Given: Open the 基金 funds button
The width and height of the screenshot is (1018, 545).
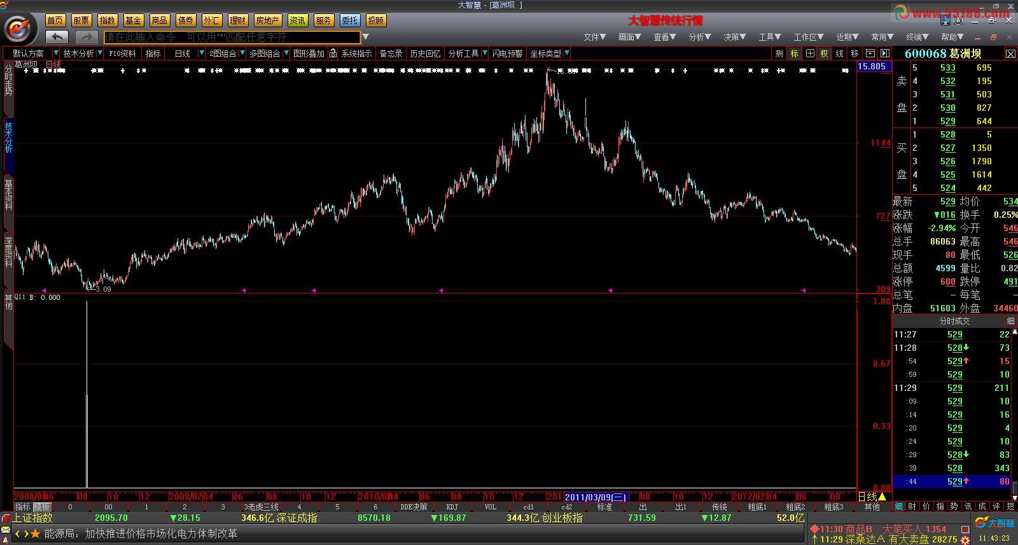Looking at the screenshot, I should tap(134, 20).
